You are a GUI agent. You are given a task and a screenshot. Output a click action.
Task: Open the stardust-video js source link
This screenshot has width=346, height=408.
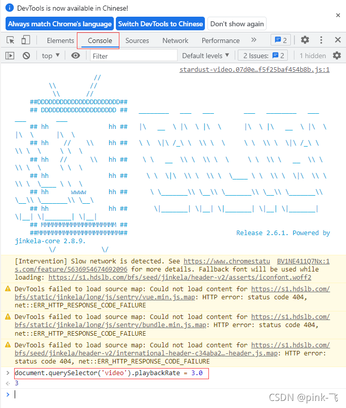pyautogui.click(x=254, y=70)
